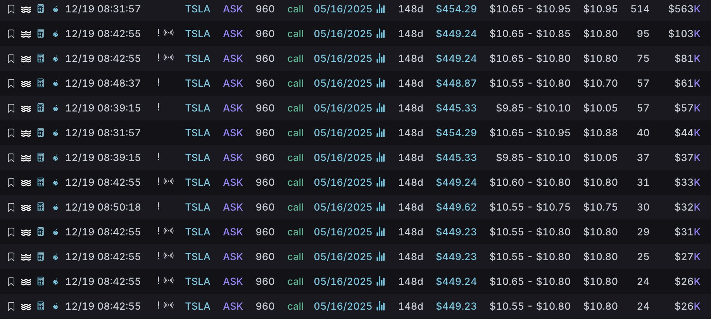Viewport: 711px width, 319px height.
Task: Click the call label in the $33K row
Action: point(295,182)
